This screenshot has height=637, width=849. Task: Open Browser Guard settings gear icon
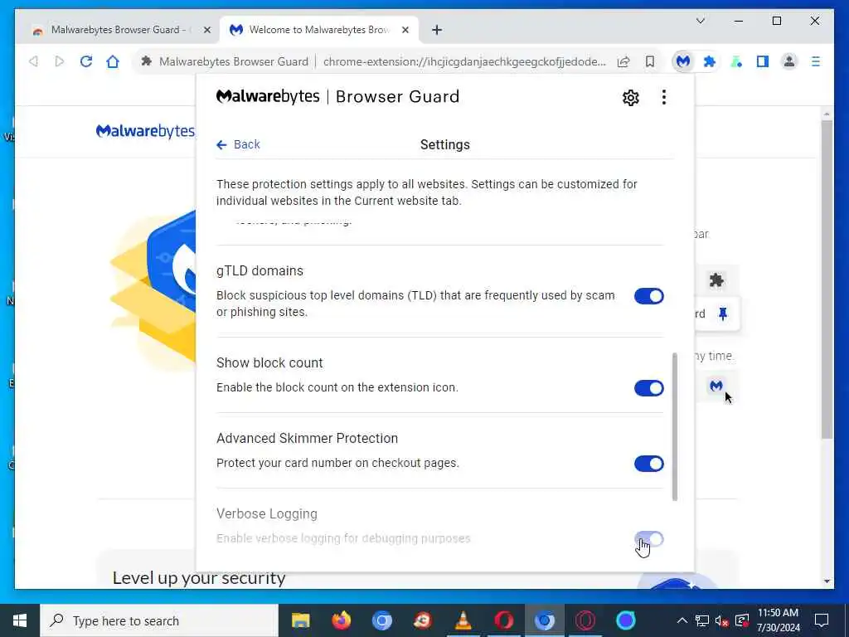point(630,98)
